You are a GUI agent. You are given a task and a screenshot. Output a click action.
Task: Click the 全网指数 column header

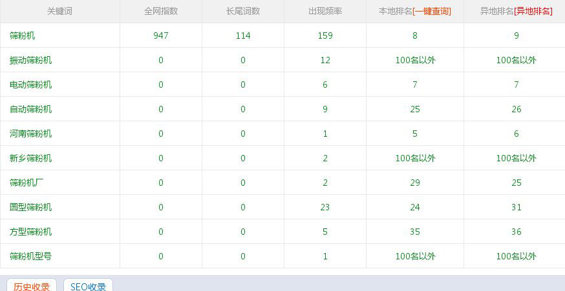pos(161,12)
